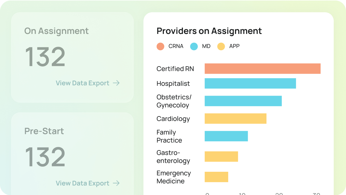The height and width of the screenshot is (195, 346).
Task: Toggle the blue MD legend dot
Action: 194,46
